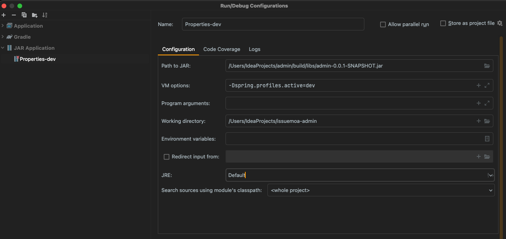The width and height of the screenshot is (506, 239).
Task: Enable Allow parallel run
Action: 383,24
